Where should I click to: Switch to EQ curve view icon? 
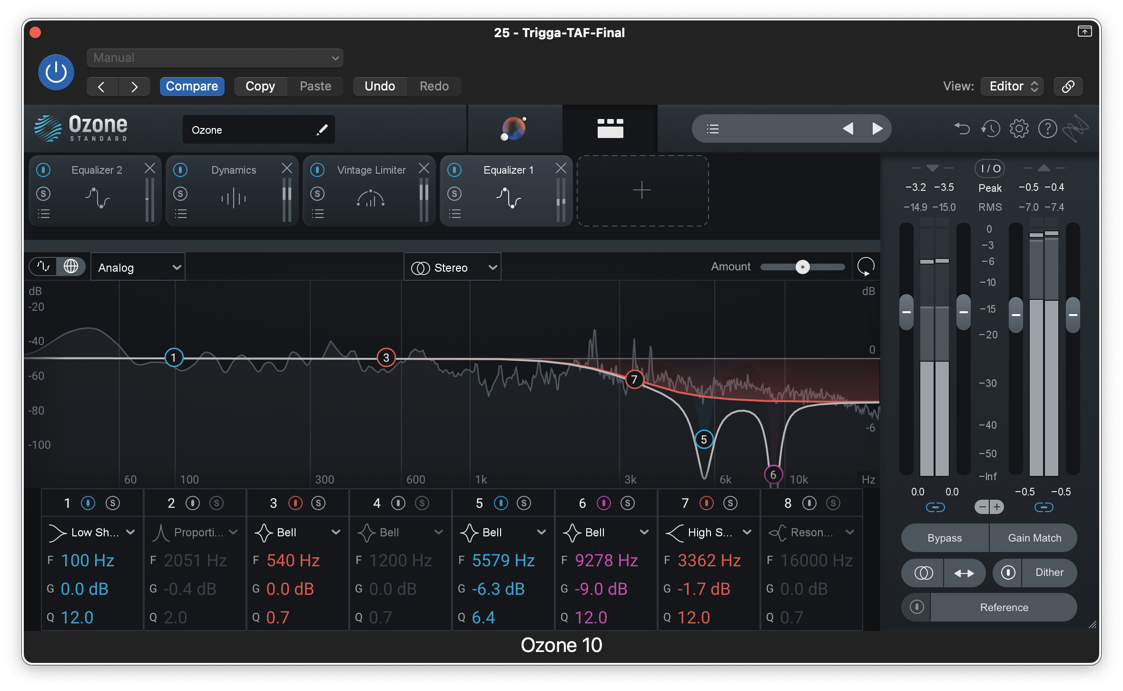pyautogui.click(x=43, y=267)
